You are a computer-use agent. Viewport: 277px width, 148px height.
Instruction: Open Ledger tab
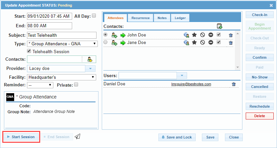180,18
